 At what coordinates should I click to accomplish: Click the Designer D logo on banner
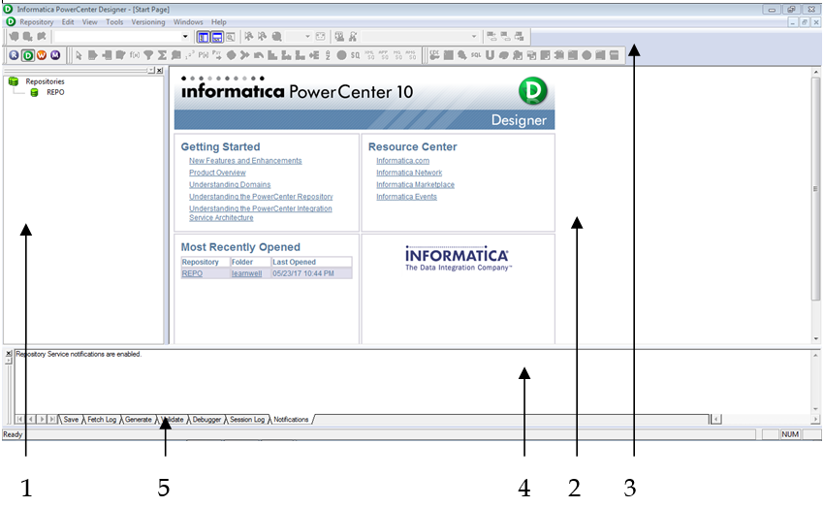(533, 91)
